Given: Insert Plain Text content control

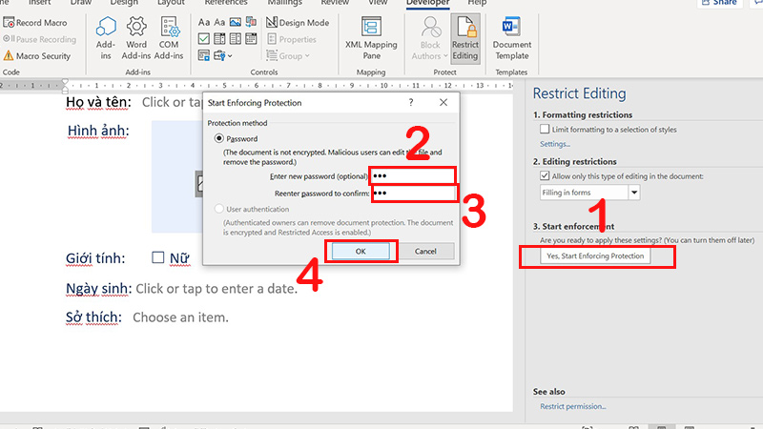Looking at the screenshot, I should pos(219,22).
